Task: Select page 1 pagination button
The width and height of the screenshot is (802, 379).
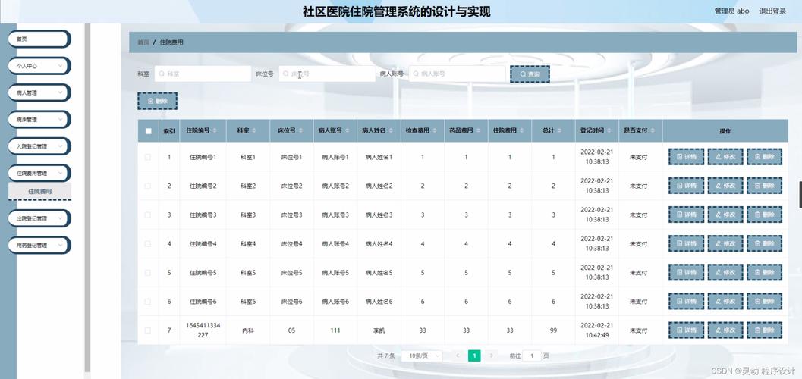Action: pyautogui.click(x=474, y=356)
